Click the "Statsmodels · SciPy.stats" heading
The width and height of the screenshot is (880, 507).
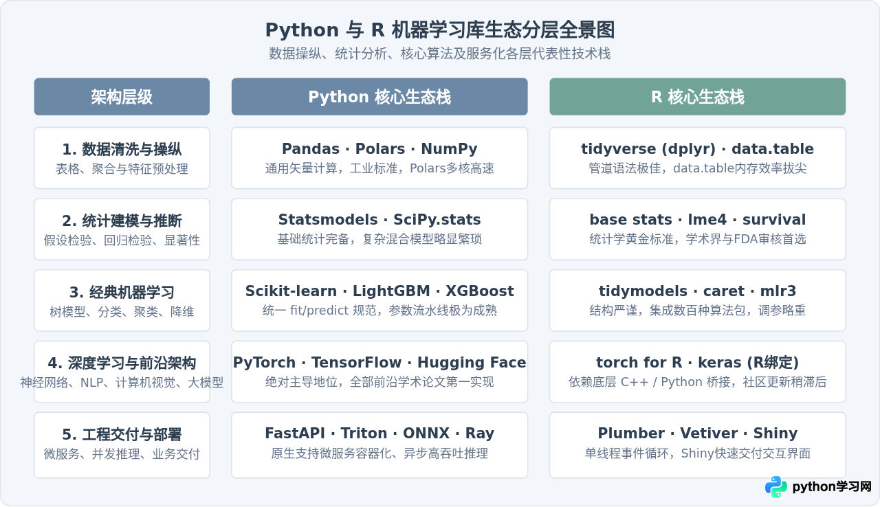(379, 220)
